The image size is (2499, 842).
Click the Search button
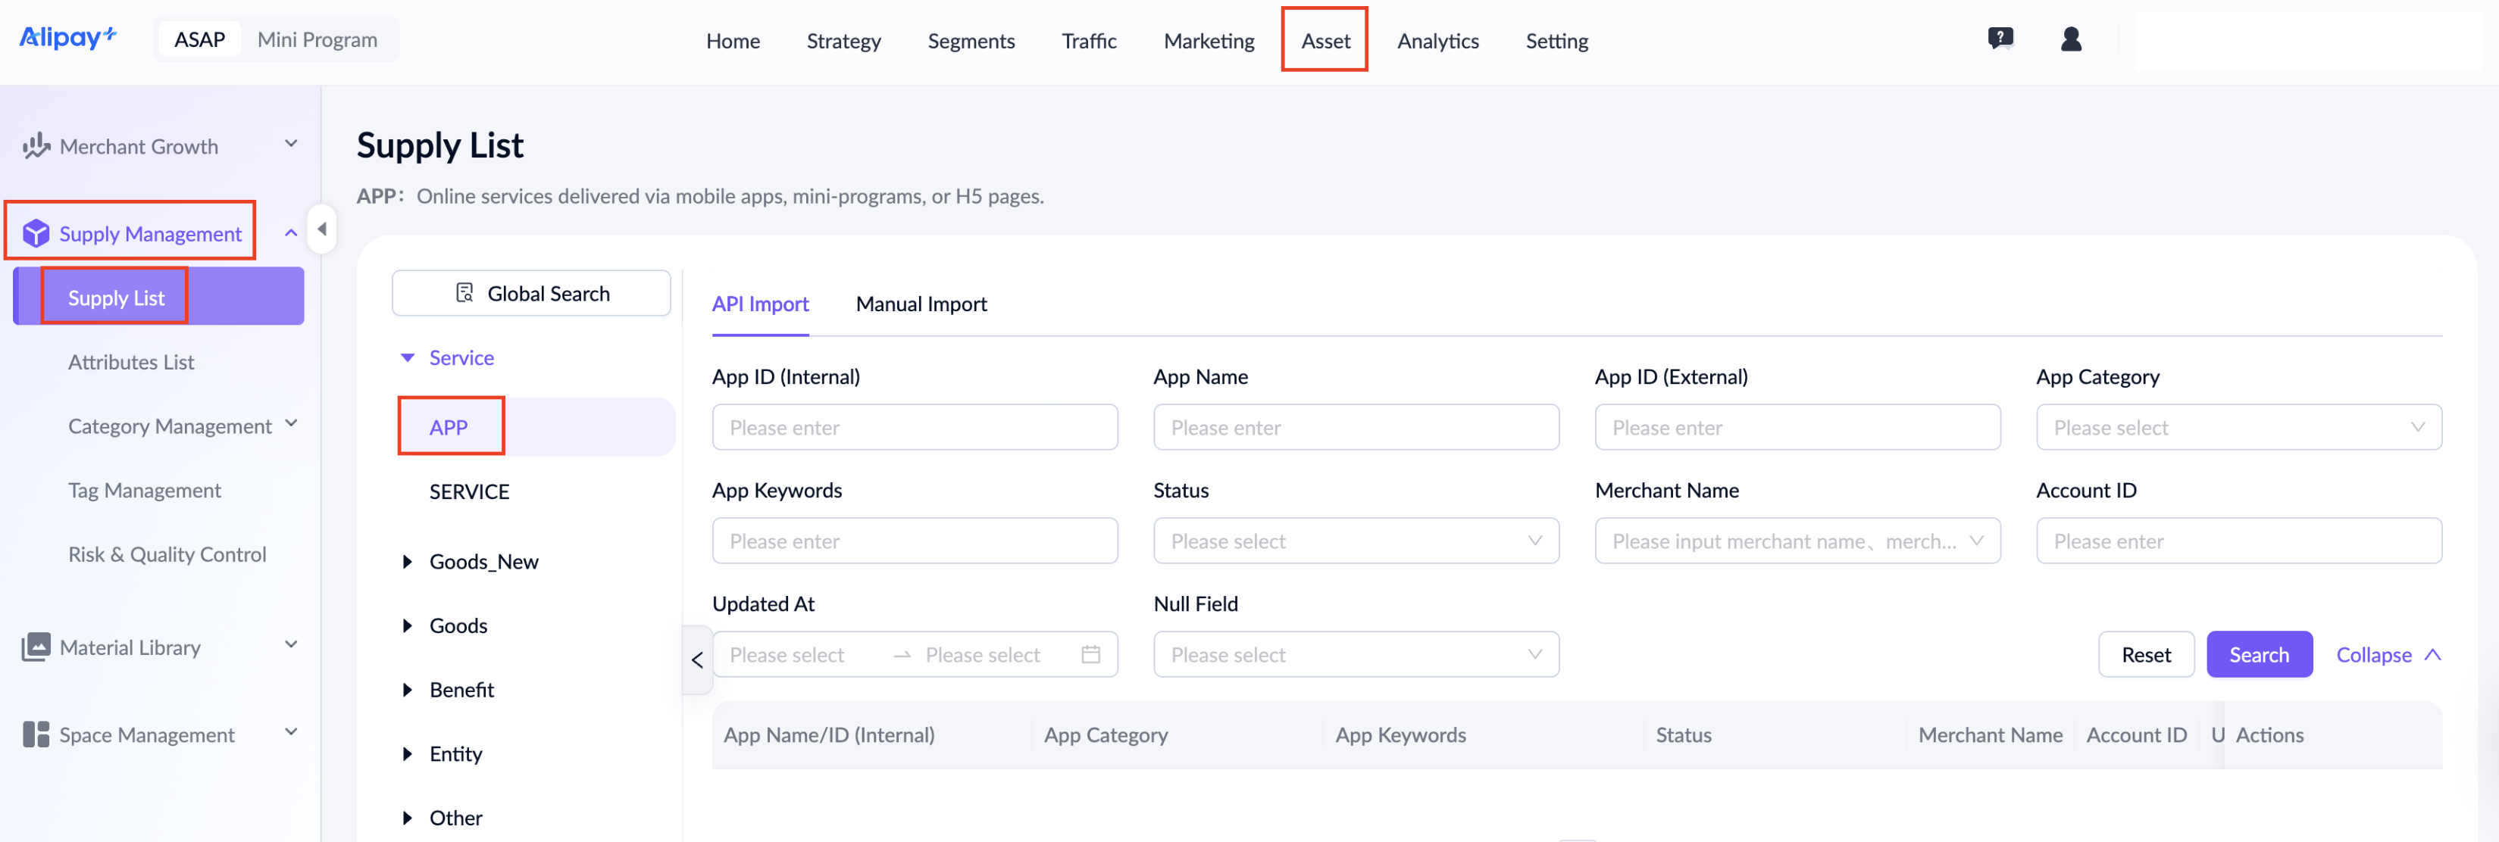click(x=2258, y=655)
